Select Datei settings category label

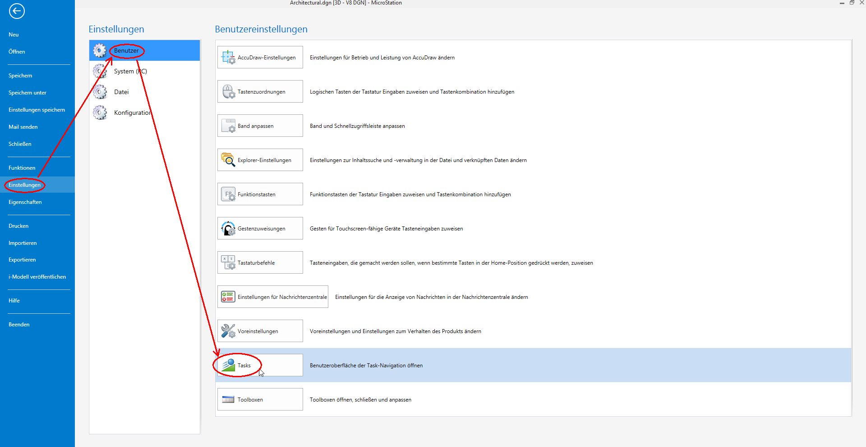pos(121,92)
